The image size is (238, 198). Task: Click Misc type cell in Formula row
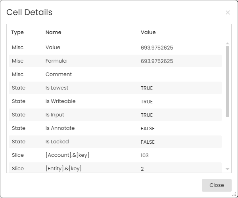point(17,61)
